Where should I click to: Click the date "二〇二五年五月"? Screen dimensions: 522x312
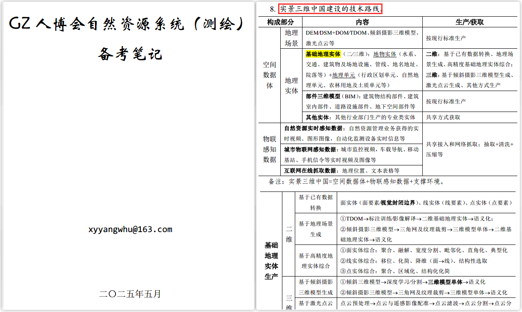click(130, 294)
